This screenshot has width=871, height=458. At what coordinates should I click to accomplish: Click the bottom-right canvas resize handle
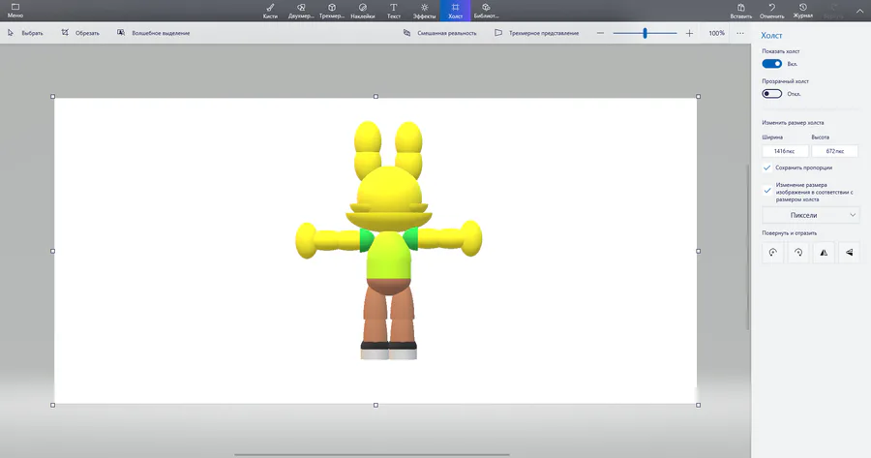click(x=698, y=405)
